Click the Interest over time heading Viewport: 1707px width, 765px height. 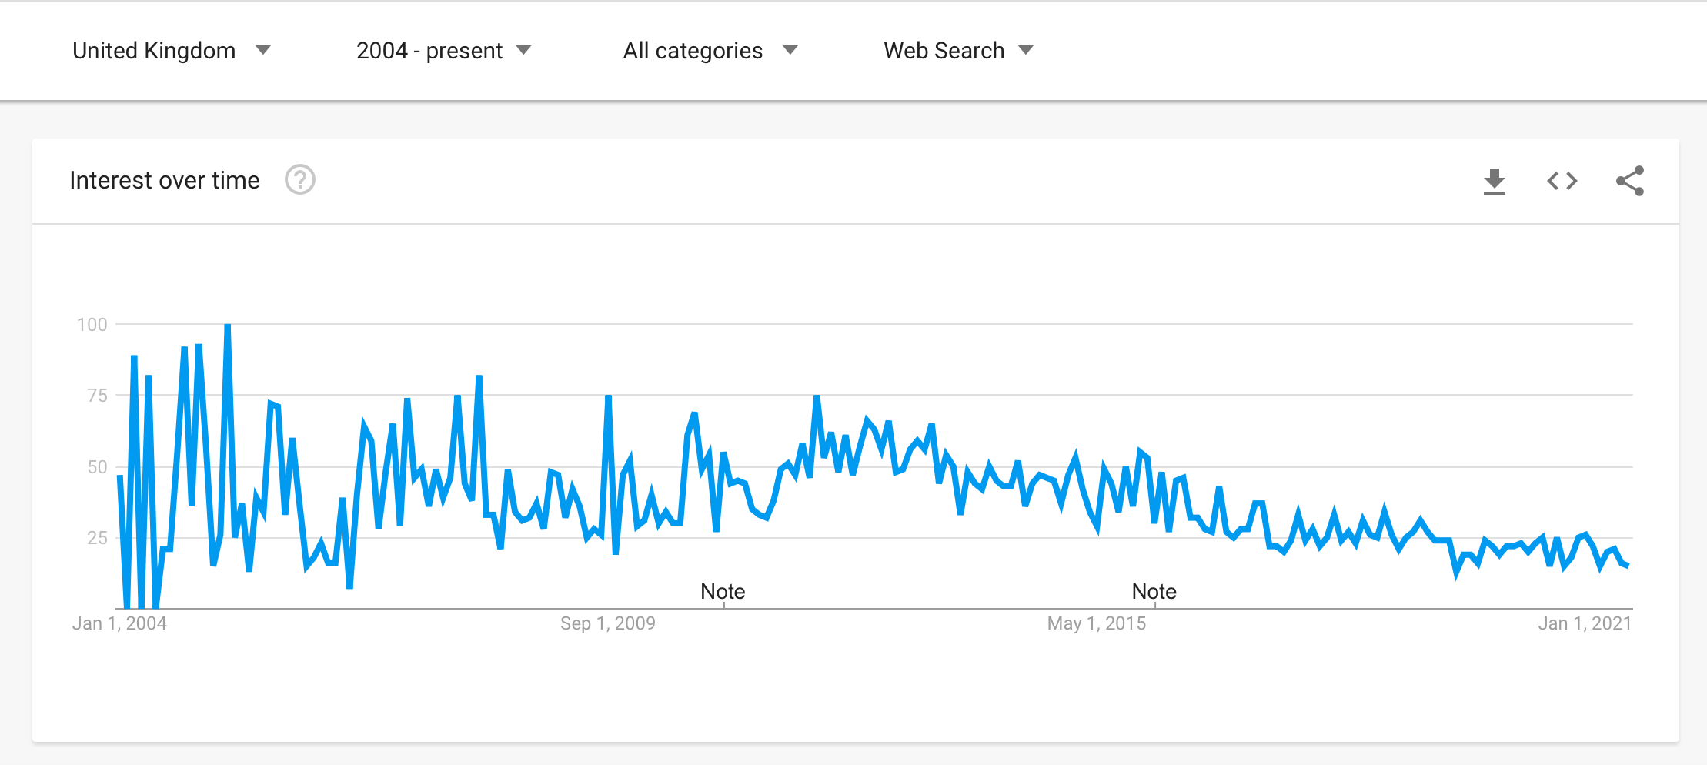coord(165,180)
